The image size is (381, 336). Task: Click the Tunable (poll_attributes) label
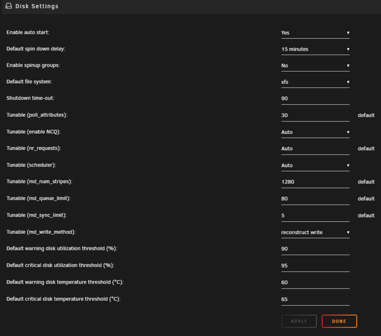coord(37,115)
